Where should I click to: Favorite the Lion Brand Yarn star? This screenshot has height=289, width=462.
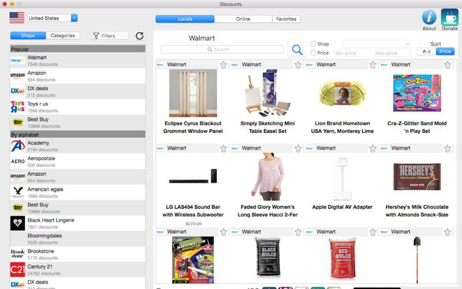pos(372,65)
